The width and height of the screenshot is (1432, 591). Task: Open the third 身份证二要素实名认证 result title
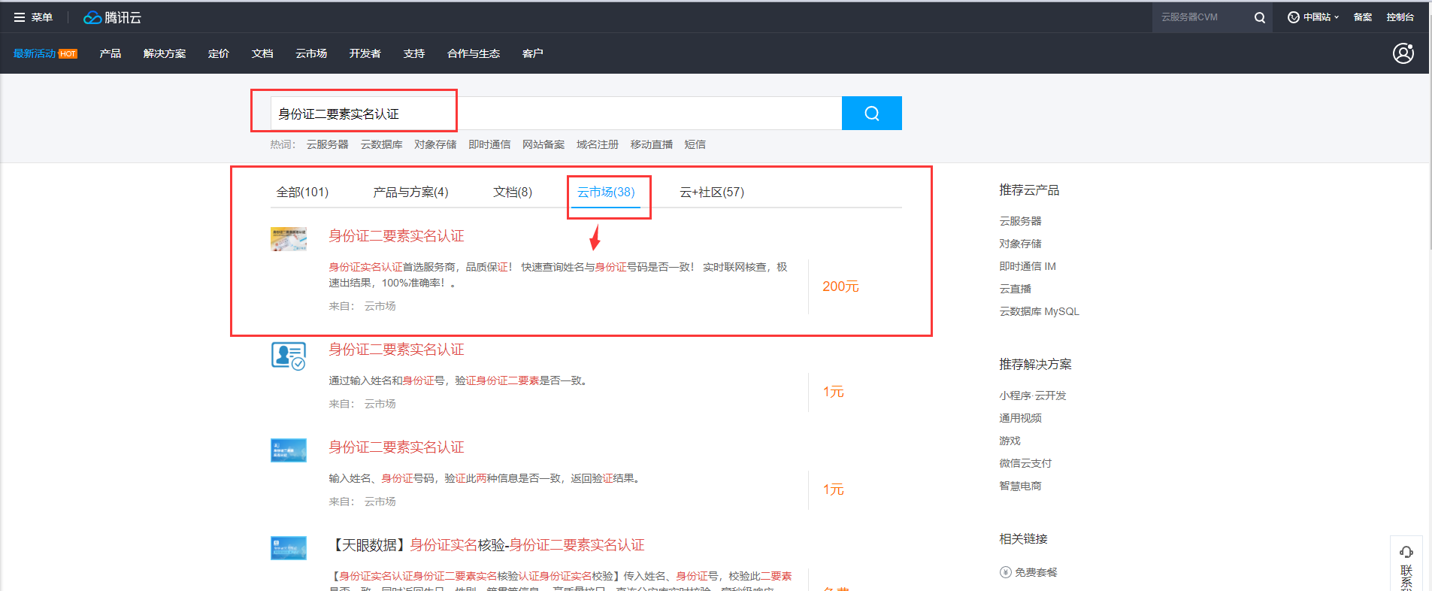(x=396, y=447)
